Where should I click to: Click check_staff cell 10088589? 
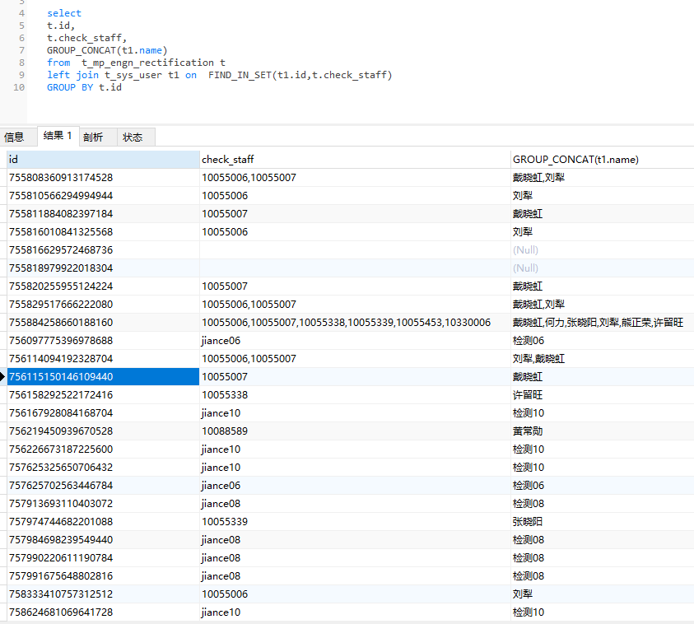(x=355, y=431)
